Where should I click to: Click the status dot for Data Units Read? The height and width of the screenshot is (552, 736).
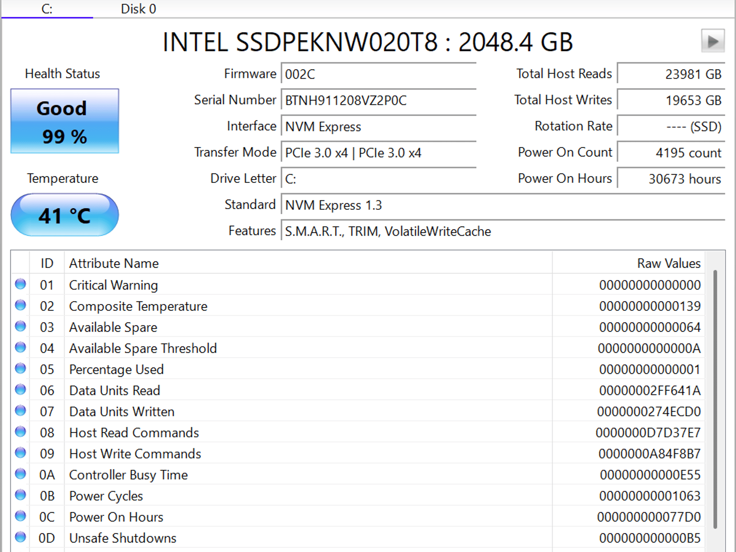tap(20, 390)
